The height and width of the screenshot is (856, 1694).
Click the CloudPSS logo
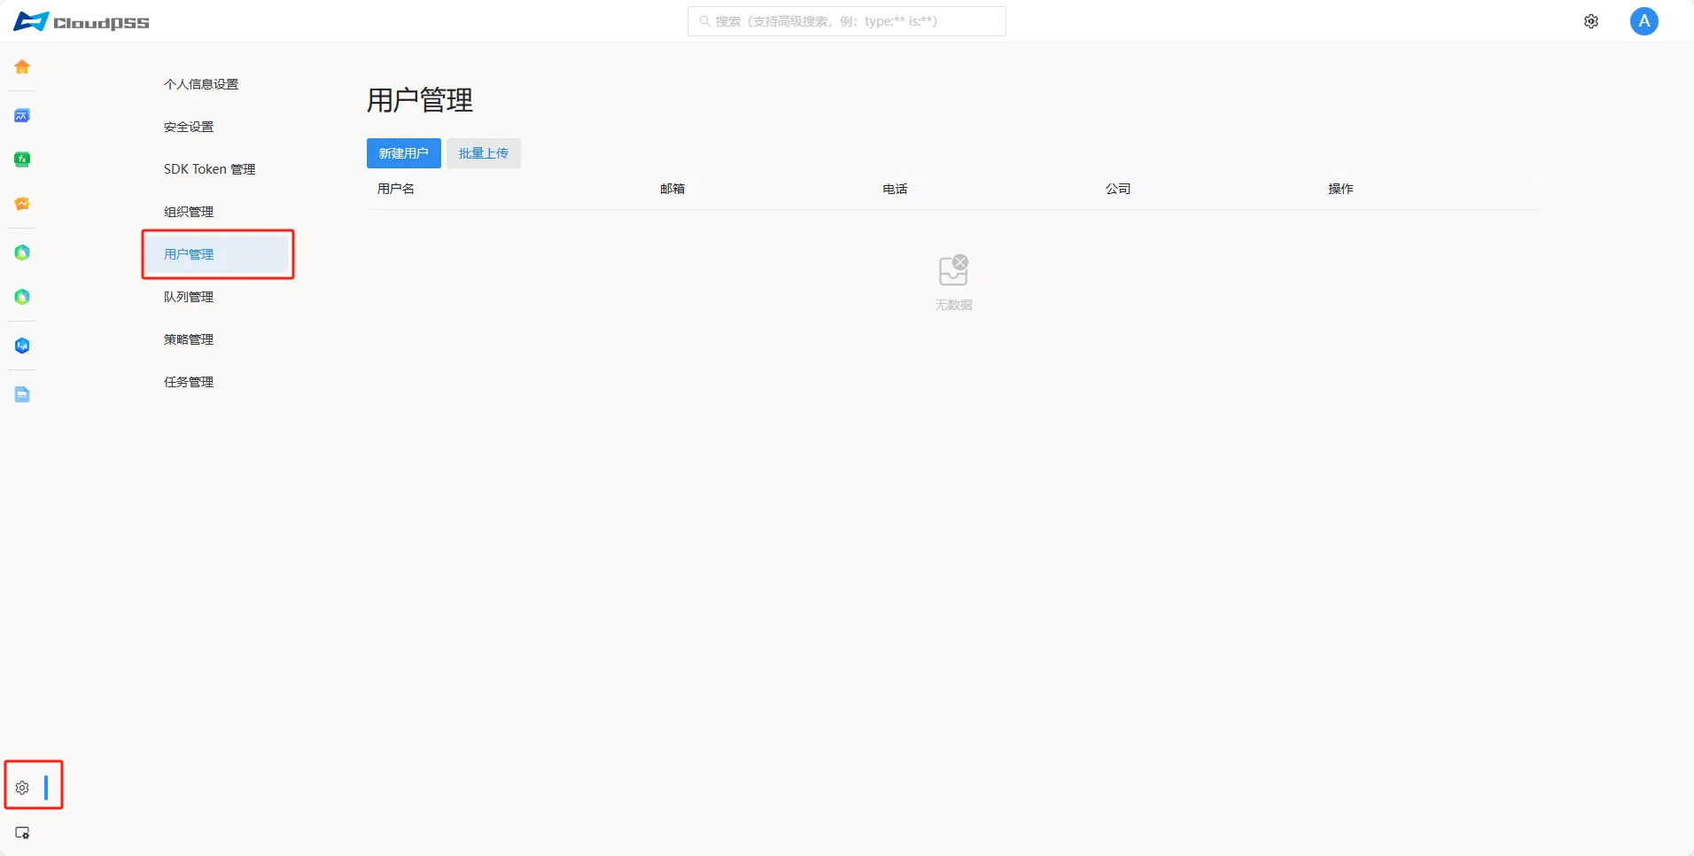82,21
